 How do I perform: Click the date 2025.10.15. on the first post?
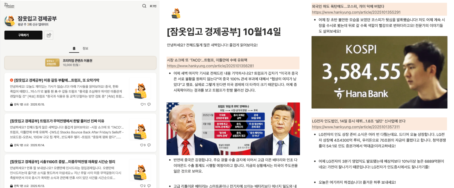pos(37,105)
